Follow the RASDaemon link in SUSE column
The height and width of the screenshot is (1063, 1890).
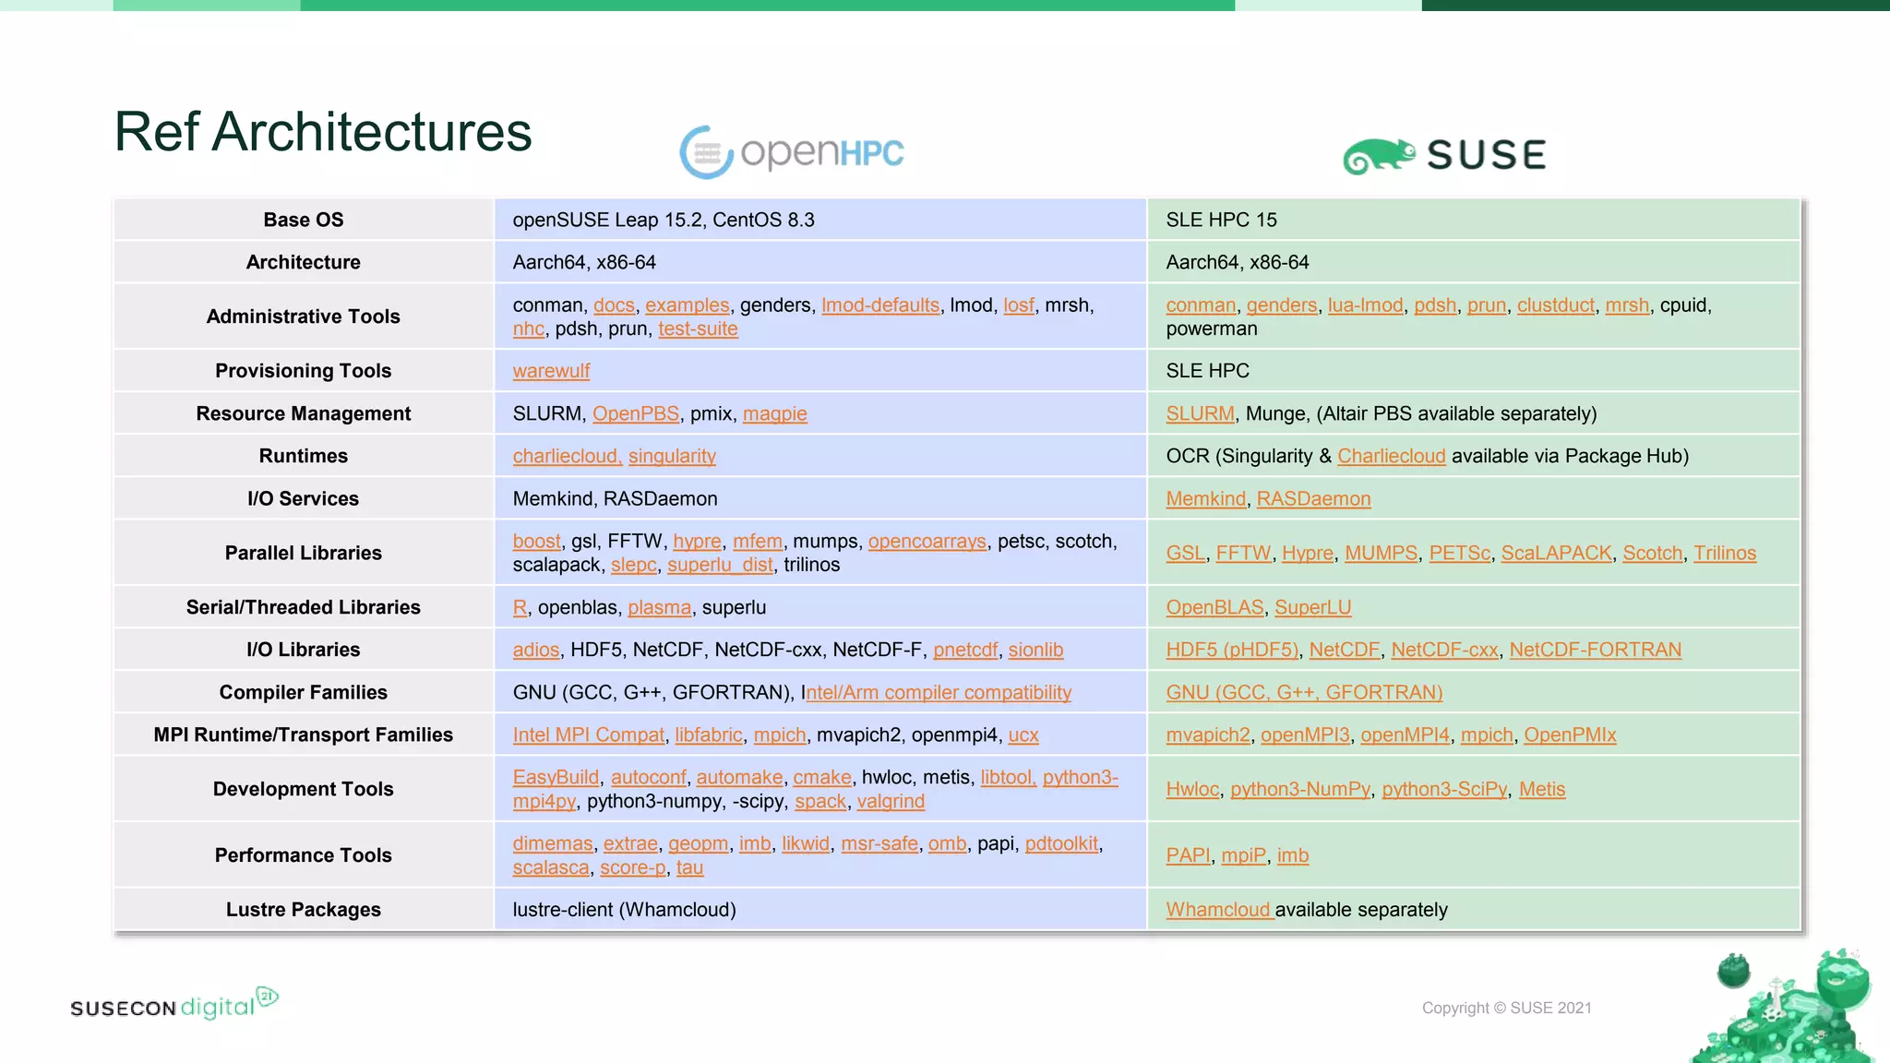pos(1313,498)
